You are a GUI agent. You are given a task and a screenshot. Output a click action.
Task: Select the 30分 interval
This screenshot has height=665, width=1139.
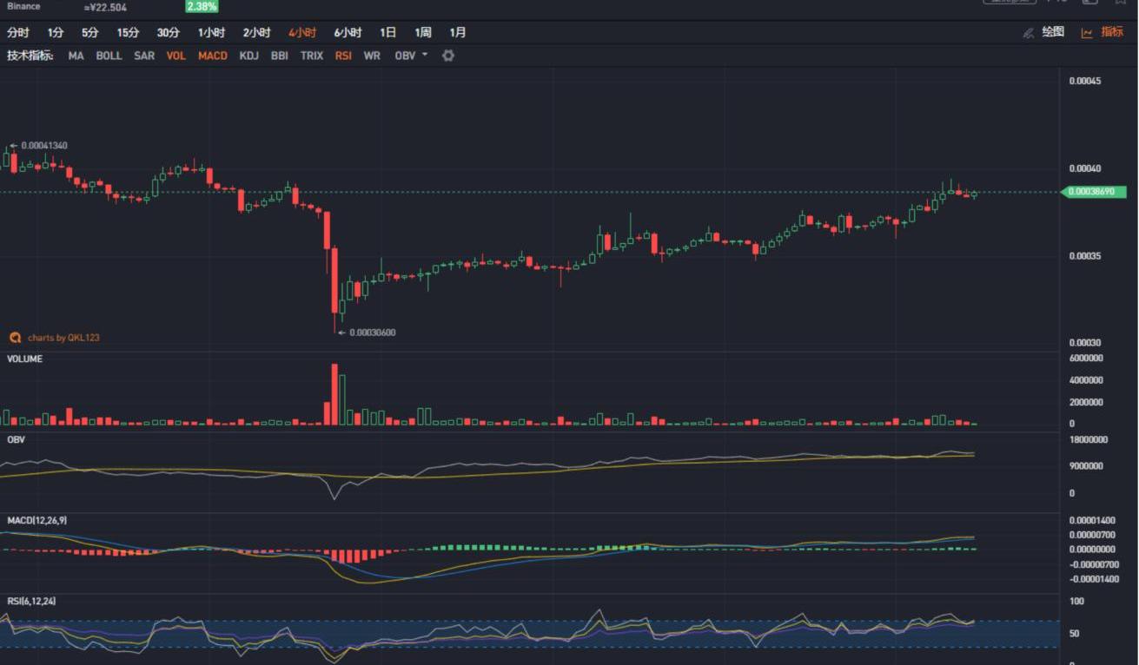coord(169,33)
